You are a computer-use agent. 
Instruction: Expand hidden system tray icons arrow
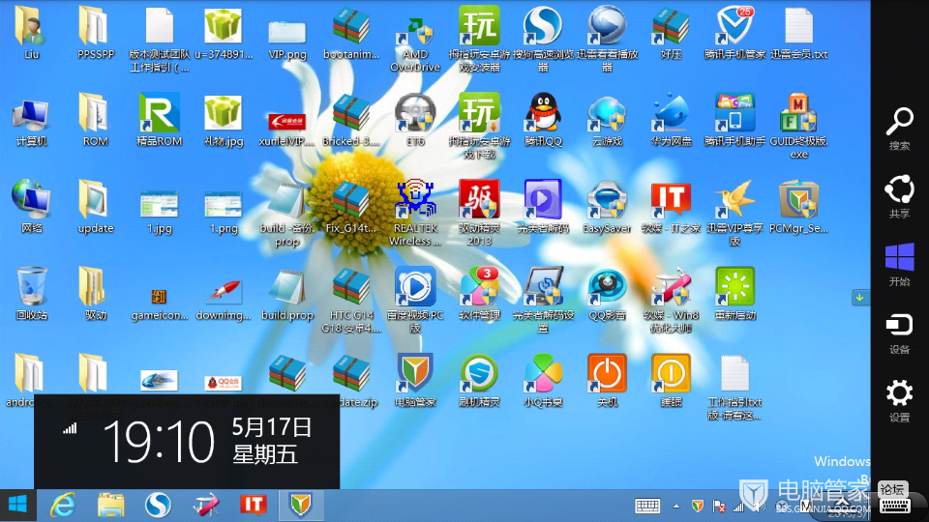pyautogui.click(x=676, y=506)
